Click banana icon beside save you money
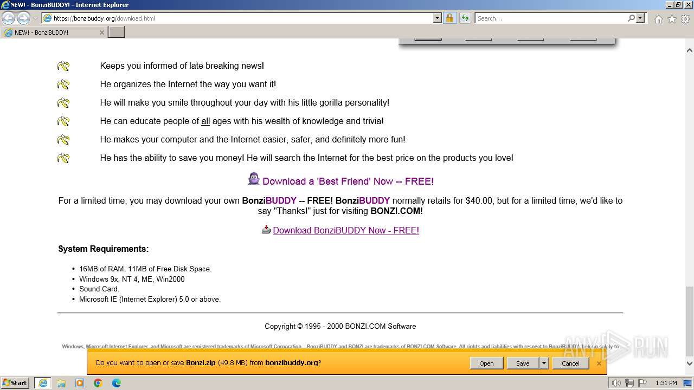This screenshot has width=694, height=390. coord(63,158)
